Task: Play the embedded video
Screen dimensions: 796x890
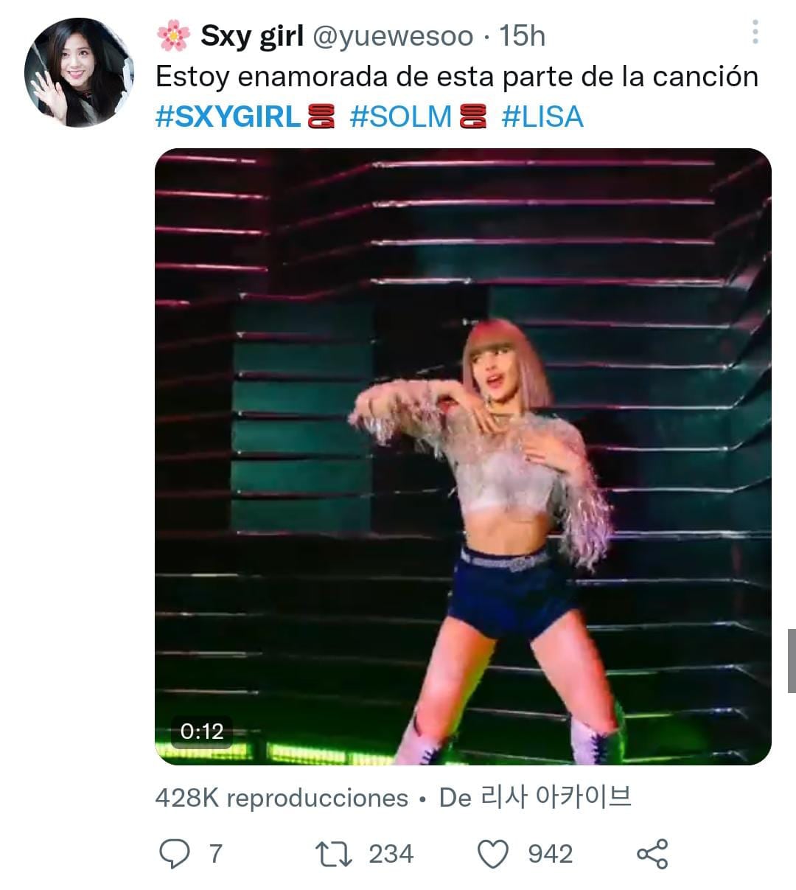Action: tap(463, 456)
